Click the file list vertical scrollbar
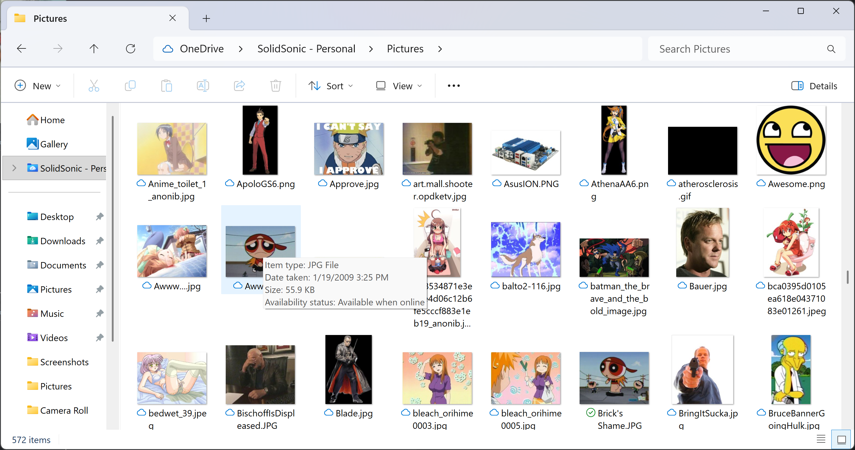 tap(847, 277)
